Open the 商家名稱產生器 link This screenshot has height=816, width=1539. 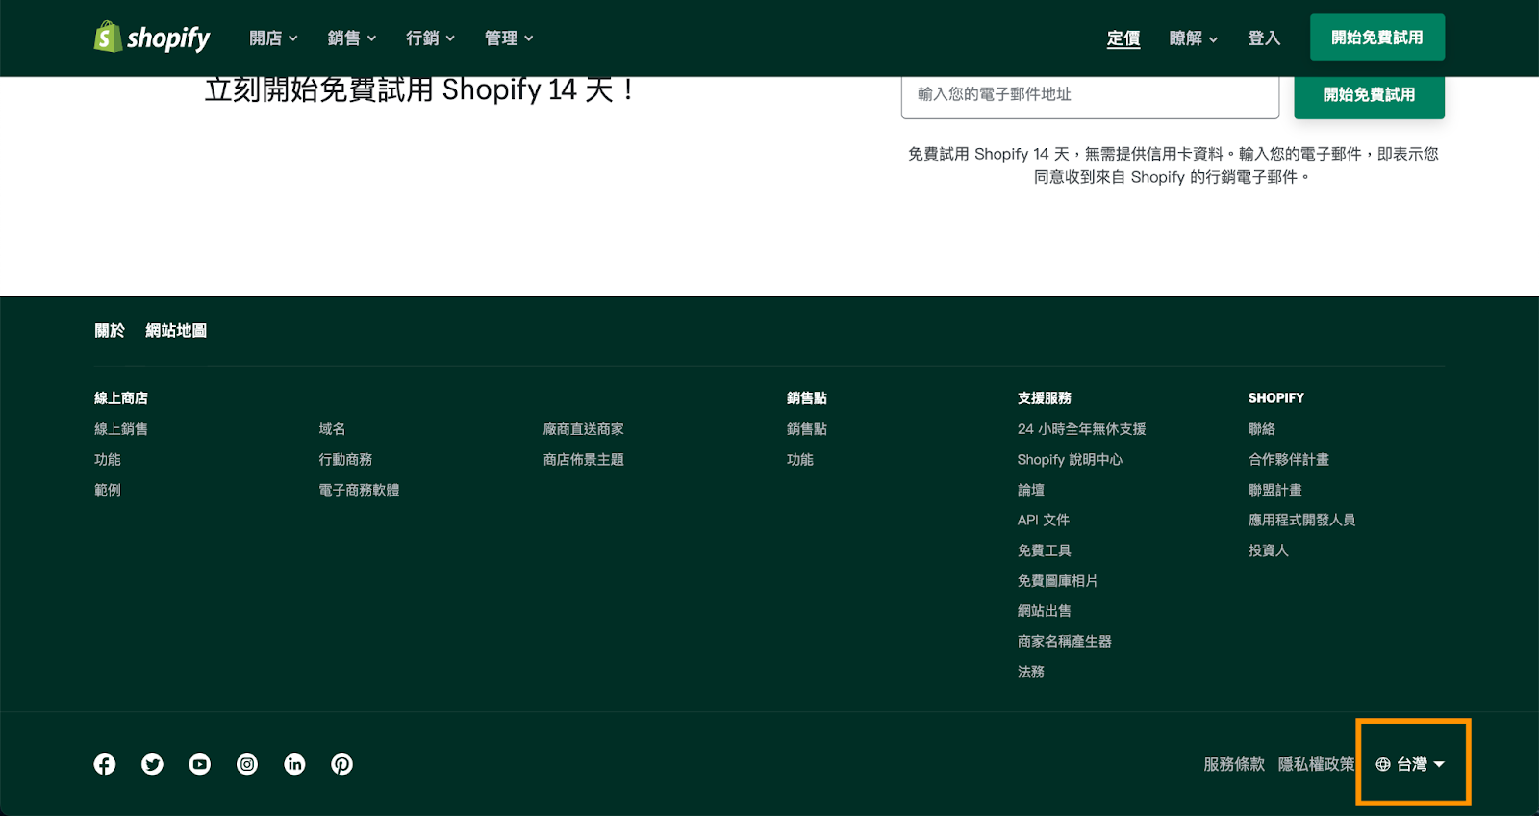click(1065, 642)
